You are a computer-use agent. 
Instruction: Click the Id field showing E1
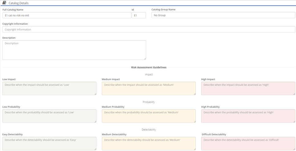coord(139,15)
